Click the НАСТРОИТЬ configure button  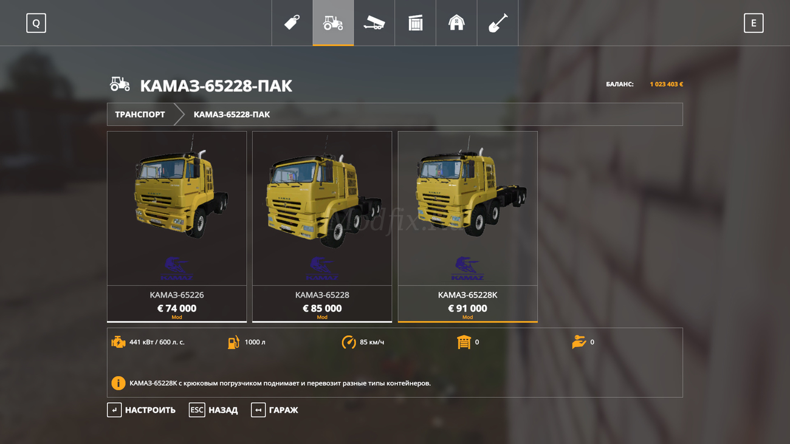[x=142, y=410]
